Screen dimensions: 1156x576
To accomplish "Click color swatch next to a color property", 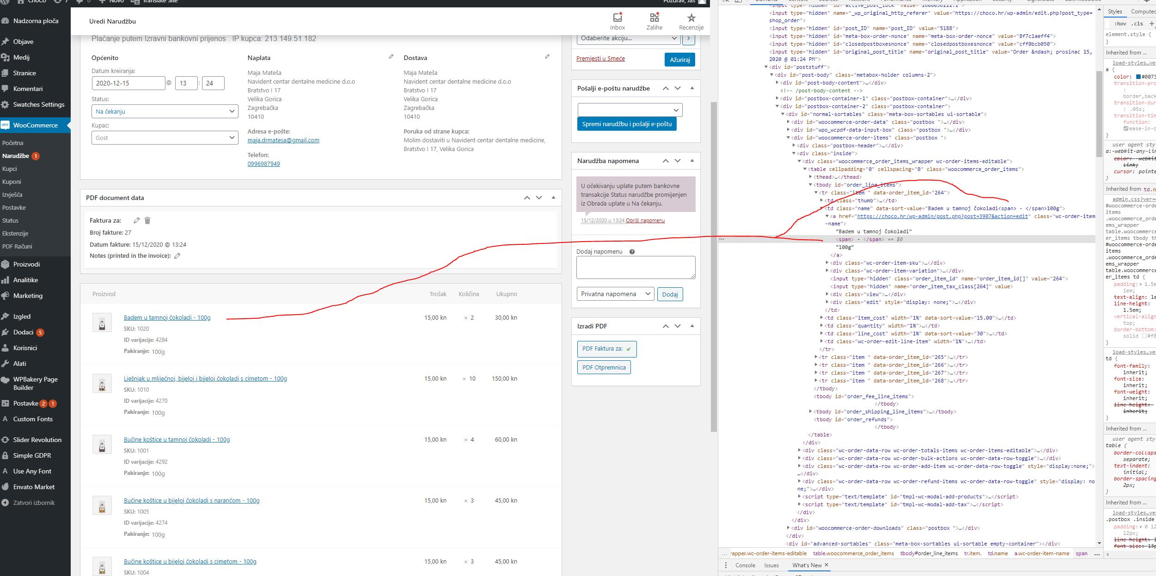I will point(1138,77).
